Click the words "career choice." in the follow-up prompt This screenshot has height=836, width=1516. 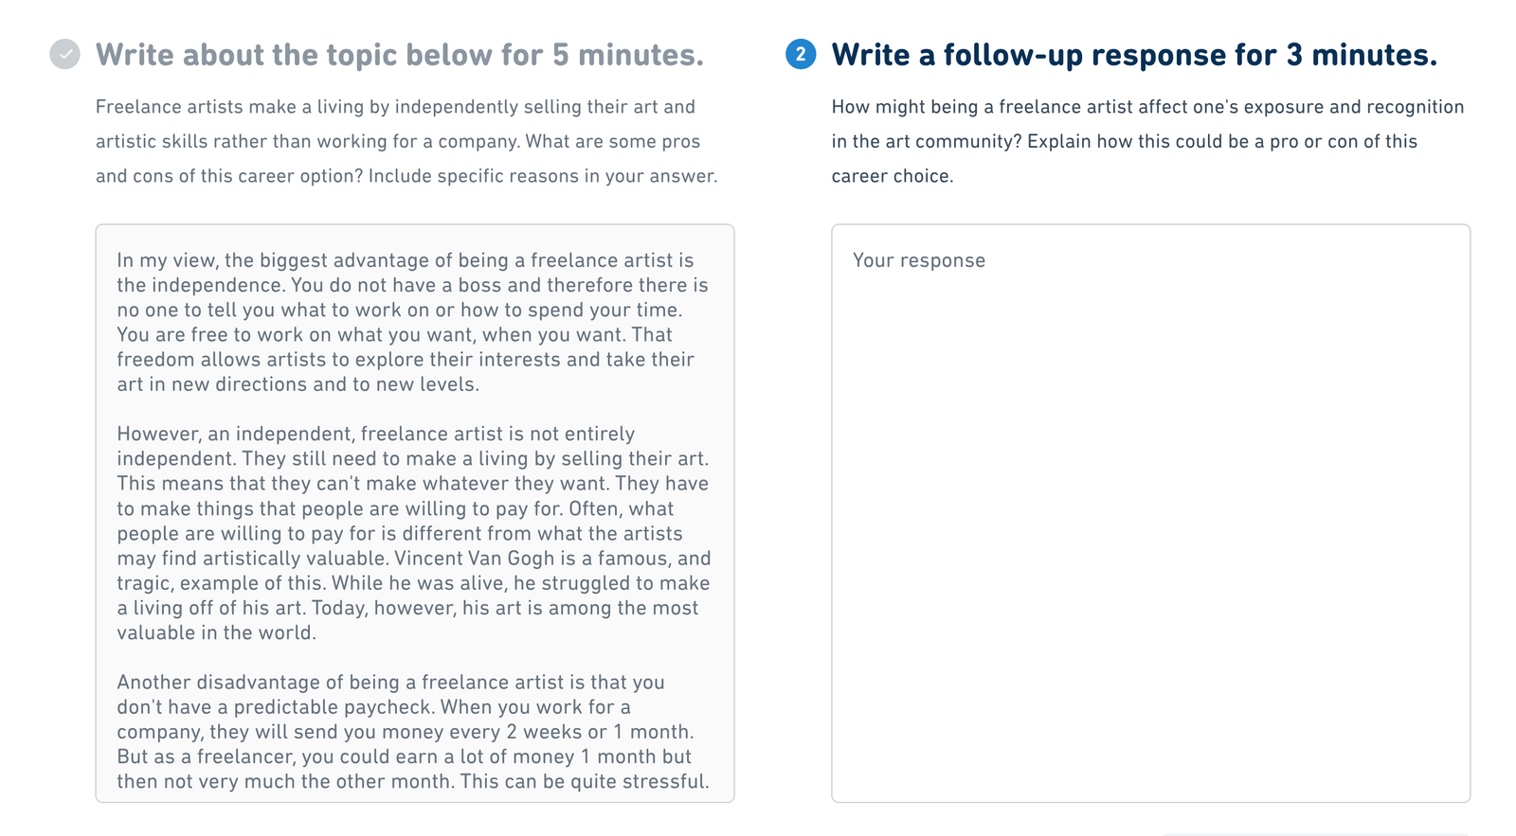892,176
